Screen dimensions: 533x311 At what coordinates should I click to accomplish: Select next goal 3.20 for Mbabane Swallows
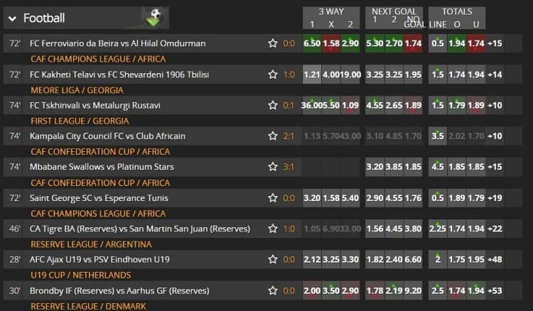[x=375, y=167]
